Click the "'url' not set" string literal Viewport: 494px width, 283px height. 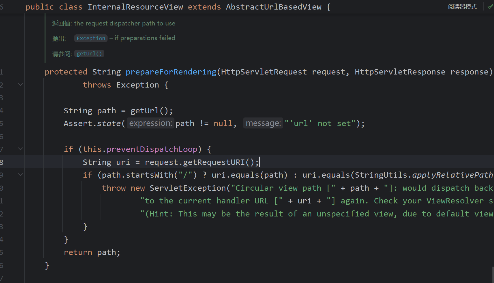pos(320,124)
